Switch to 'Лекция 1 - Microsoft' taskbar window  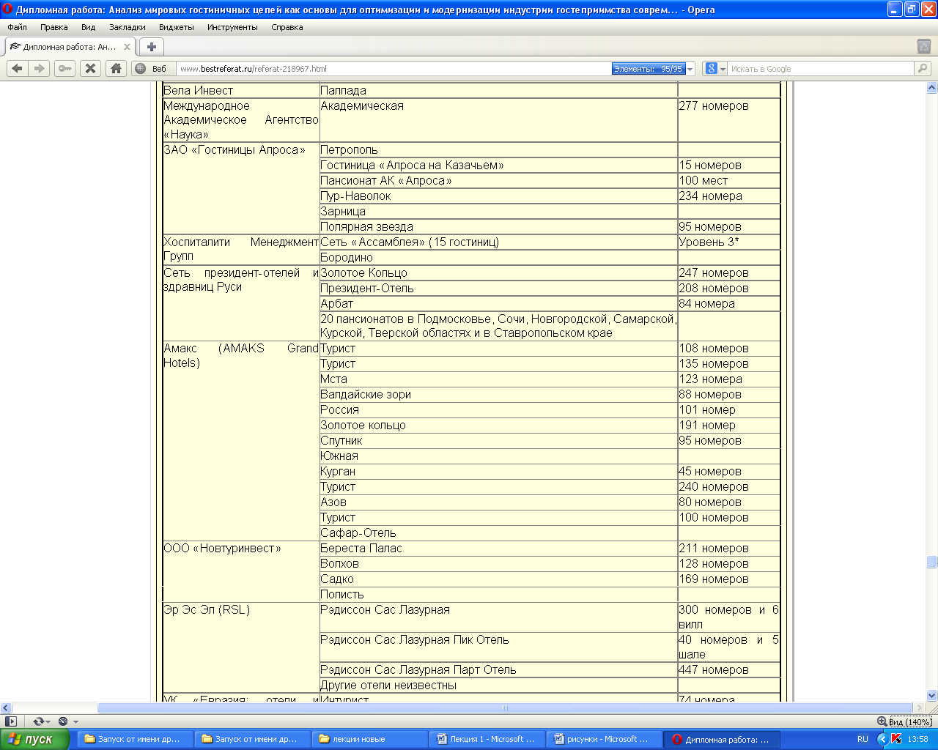point(487,739)
